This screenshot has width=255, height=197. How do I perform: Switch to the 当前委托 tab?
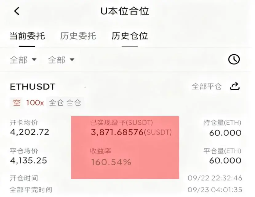27,36
